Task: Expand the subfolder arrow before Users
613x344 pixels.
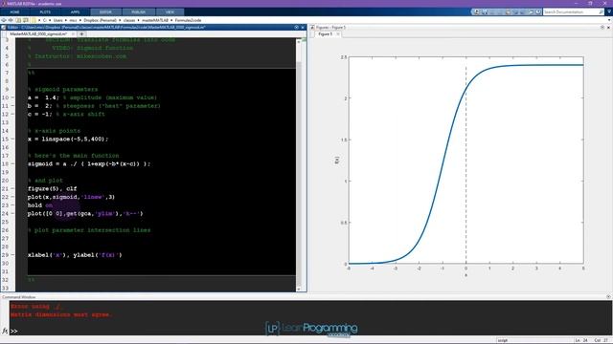Action: pyautogui.click(x=50, y=20)
